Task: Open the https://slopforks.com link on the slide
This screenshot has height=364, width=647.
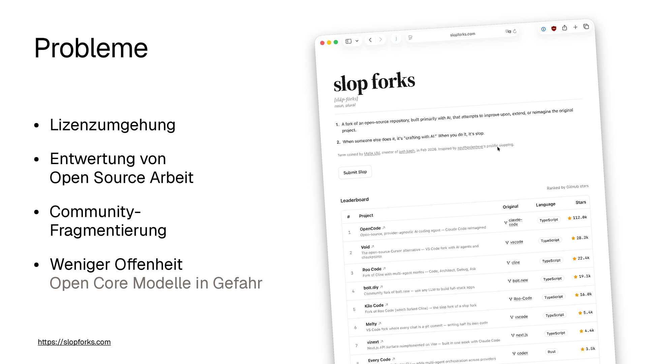Action: [74, 342]
